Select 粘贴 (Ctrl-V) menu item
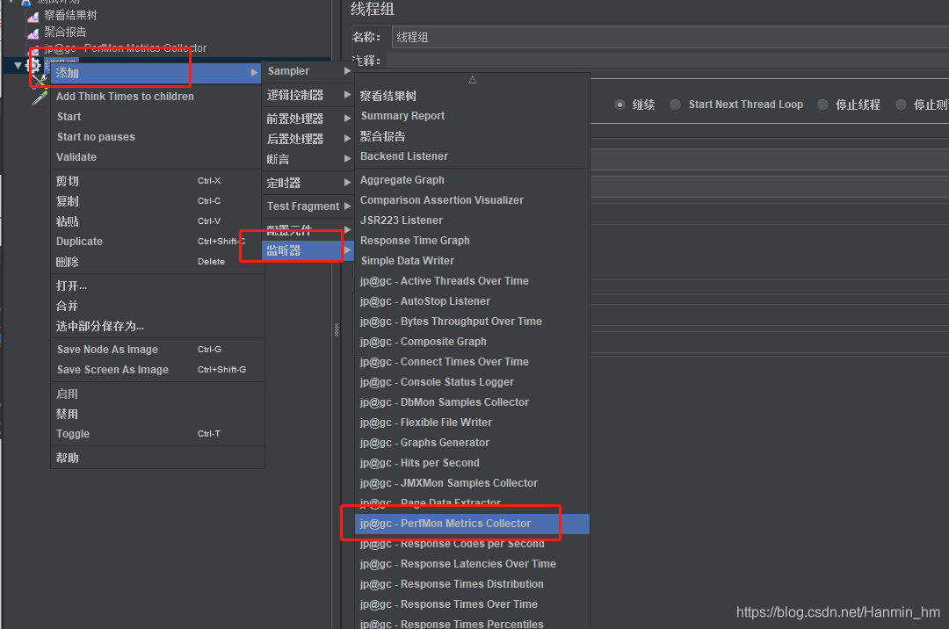949x629 pixels. [x=157, y=221]
